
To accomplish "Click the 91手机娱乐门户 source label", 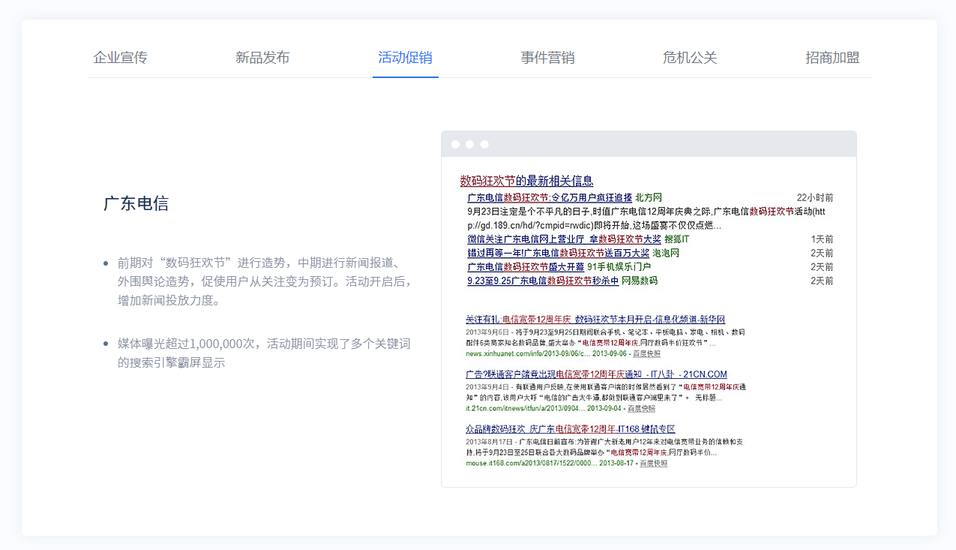I will point(619,267).
